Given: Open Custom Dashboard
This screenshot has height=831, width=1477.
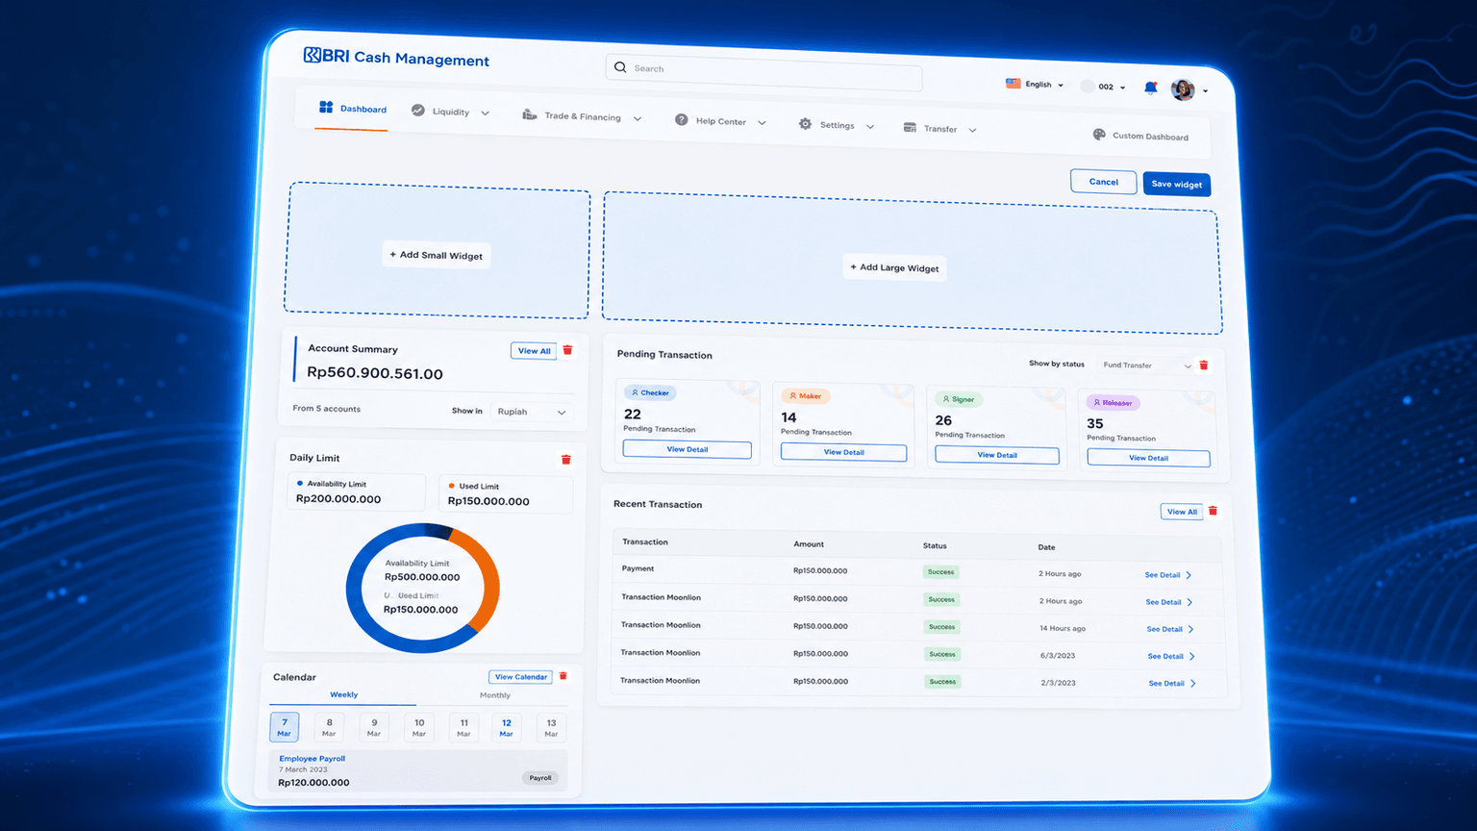Looking at the screenshot, I should [1140, 136].
